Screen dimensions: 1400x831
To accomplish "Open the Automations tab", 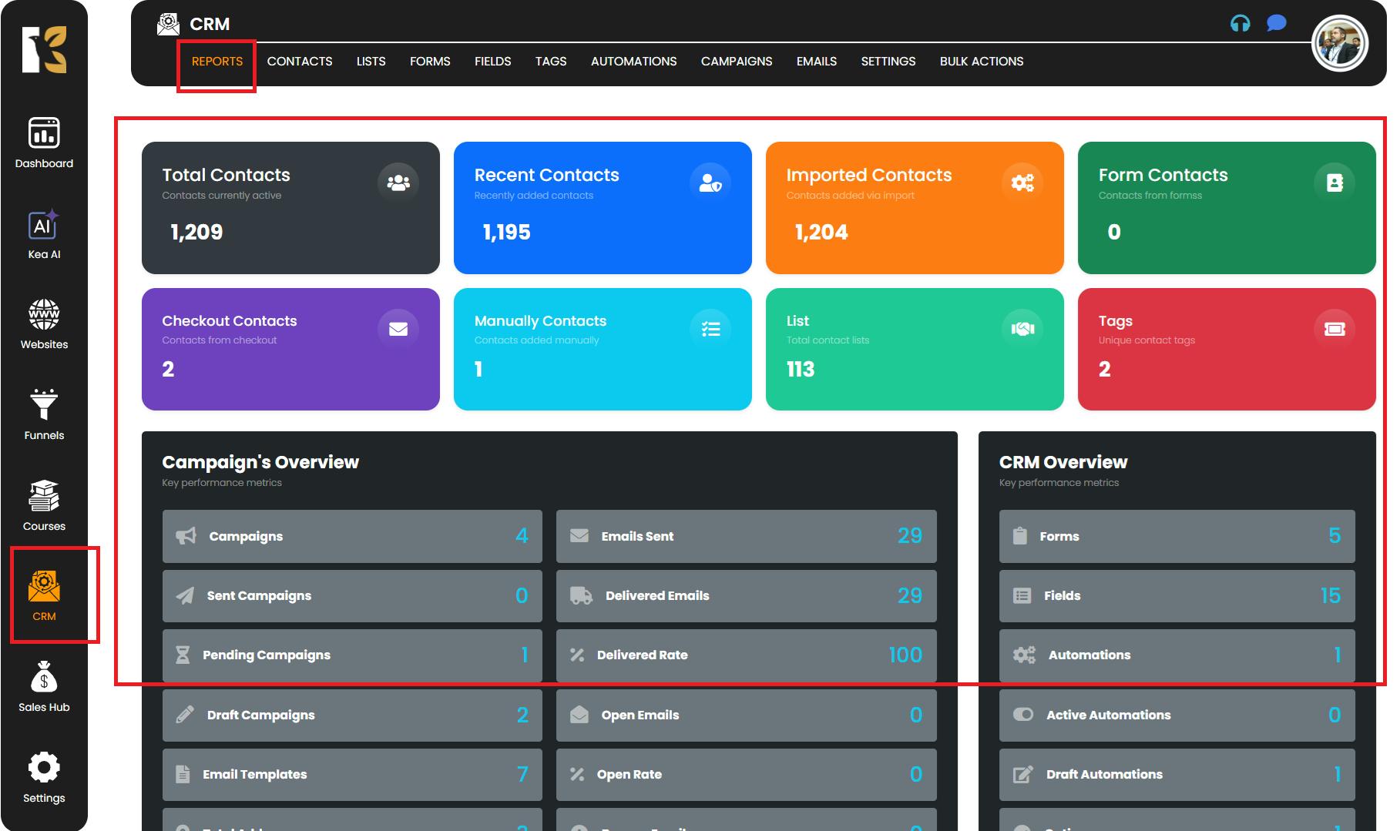I will pyautogui.click(x=633, y=62).
